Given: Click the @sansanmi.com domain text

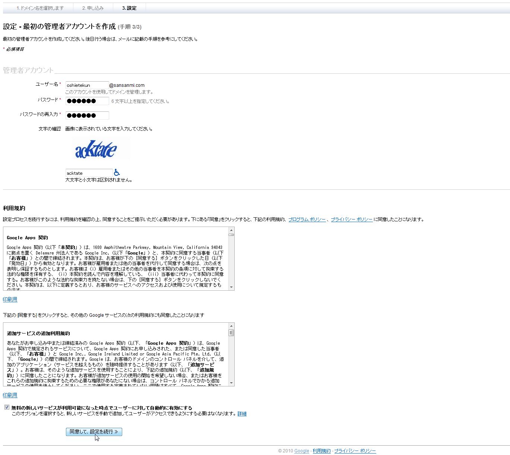Looking at the screenshot, I should tap(127, 85).
